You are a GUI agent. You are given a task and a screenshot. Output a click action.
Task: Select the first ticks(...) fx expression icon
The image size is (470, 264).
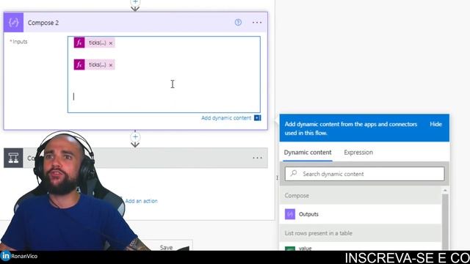[79, 43]
